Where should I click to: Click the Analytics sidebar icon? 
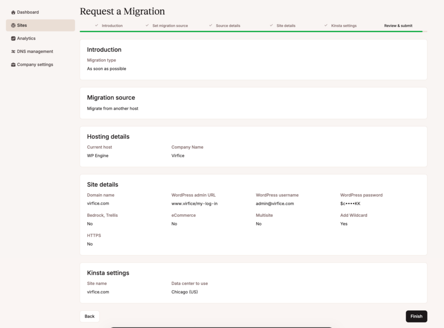pyautogui.click(x=13, y=38)
